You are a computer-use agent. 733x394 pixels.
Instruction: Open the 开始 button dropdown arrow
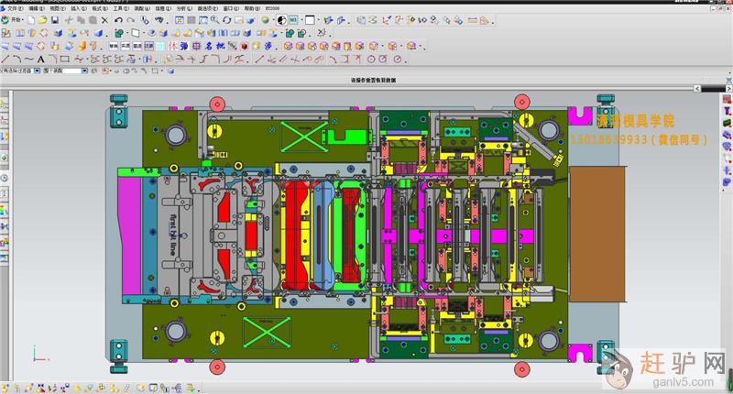click(25, 19)
